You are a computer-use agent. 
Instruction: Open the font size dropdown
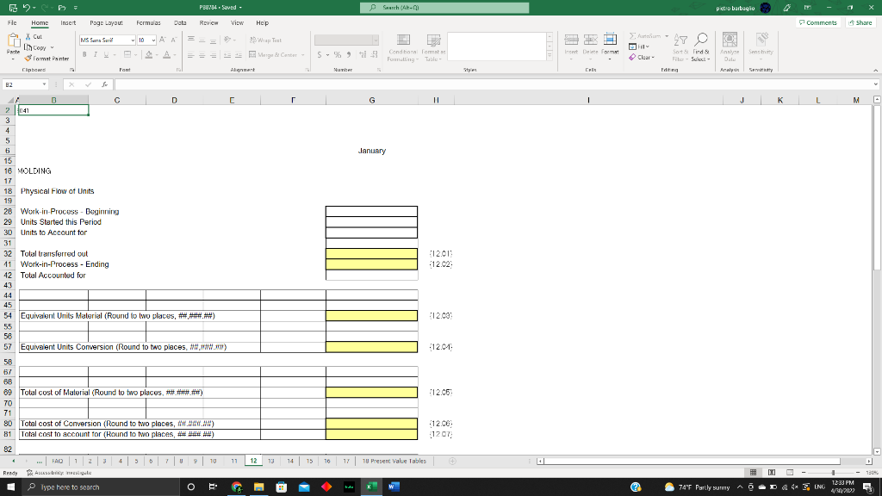tap(153, 40)
